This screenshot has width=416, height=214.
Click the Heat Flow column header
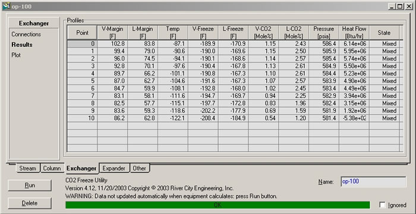tap(354, 33)
